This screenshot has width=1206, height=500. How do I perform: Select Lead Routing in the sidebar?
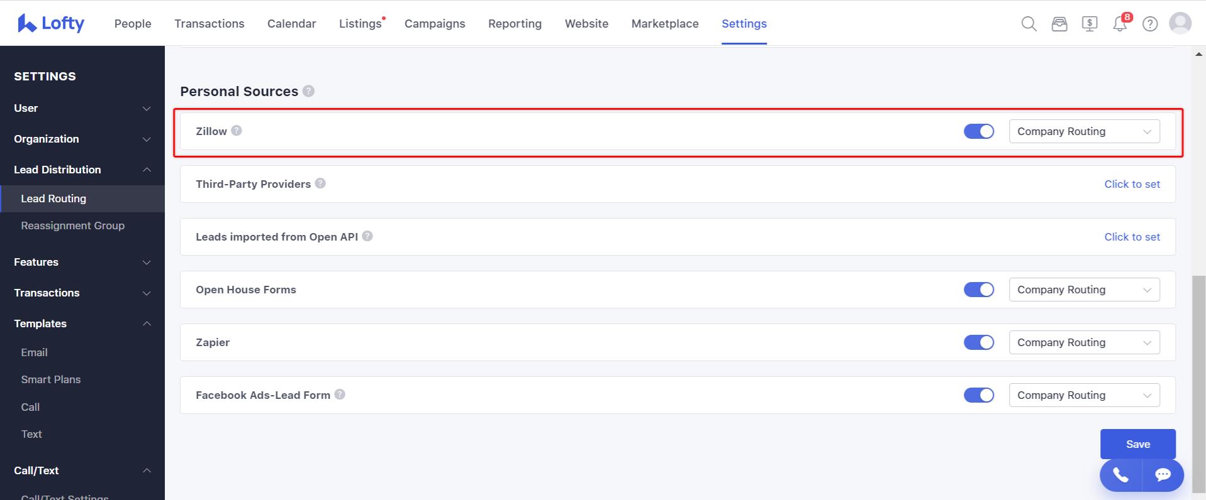[82, 198]
